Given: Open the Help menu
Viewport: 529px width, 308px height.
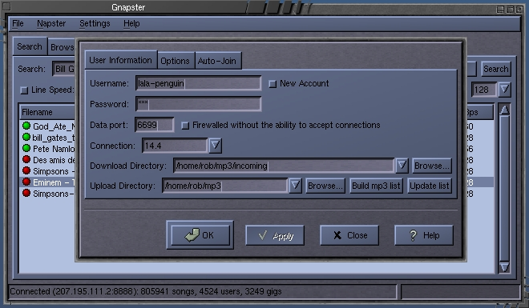Looking at the screenshot, I should point(131,23).
